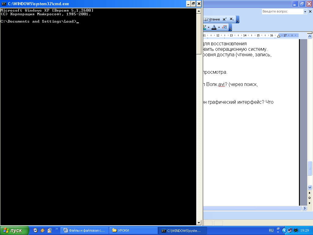Click previous page double-arrow button in Word
The width and height of the screenshot is (313, 235).
click(310, 193)
